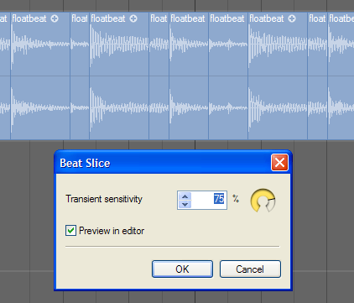Toggle the Preview in editor checkbox
The image size is (354, 303).
[x=70, y=231]
